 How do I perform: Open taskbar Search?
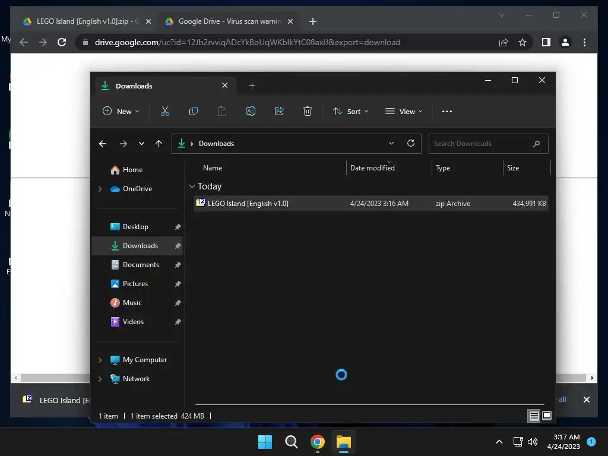291,442
